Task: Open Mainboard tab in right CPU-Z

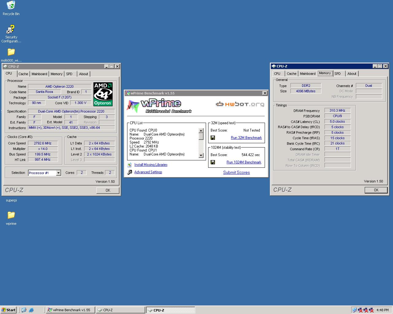Action: click(308, 74)
